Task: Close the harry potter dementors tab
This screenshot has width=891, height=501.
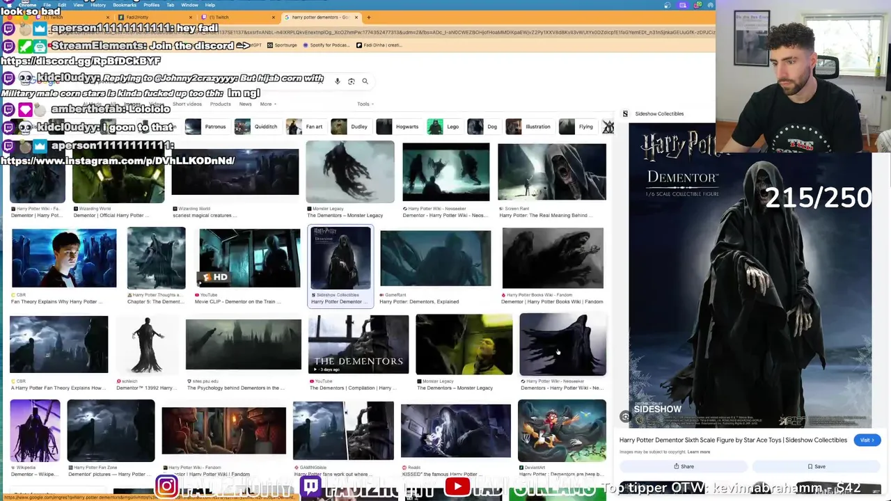Action: point(356,17)
